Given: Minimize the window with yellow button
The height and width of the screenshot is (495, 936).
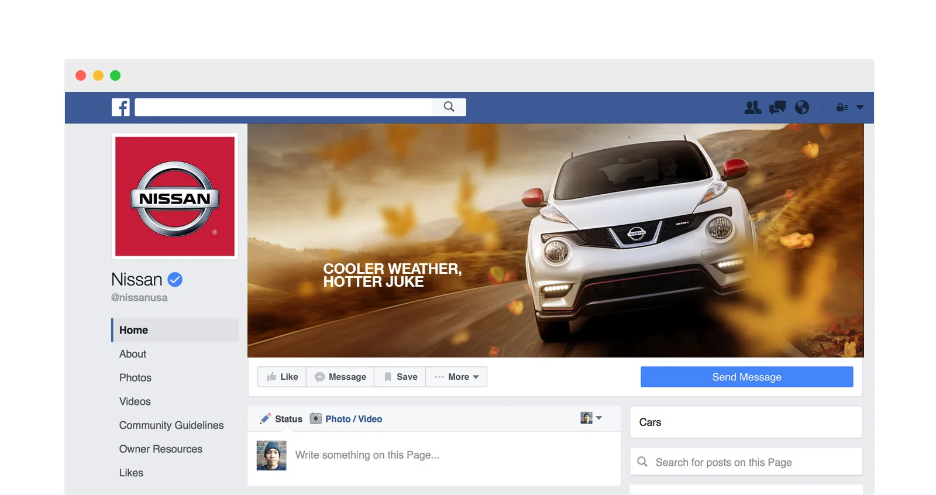Looking at the screenshot, I should click(98, 75).
